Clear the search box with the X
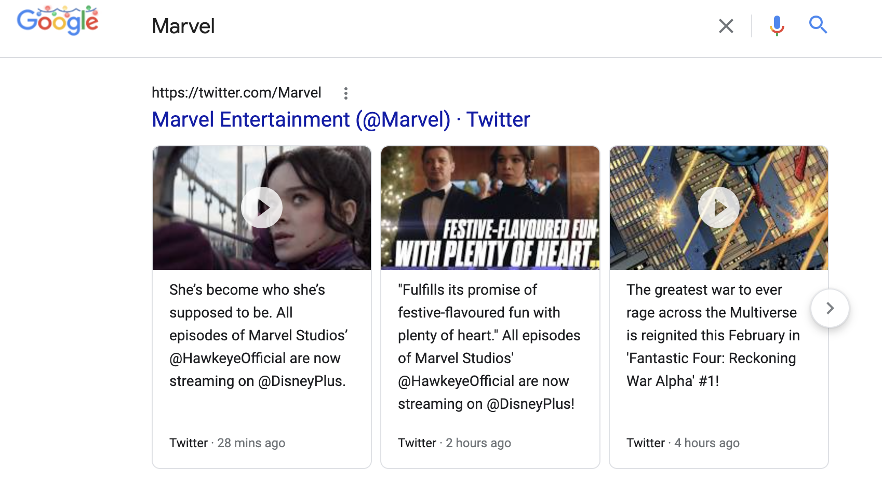Viewport: 882px width, 496px height. 726,26
